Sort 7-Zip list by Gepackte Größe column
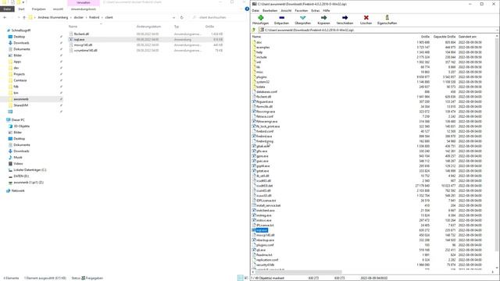Viewport: 500px width, 281px height. click(x=445, y=37)
